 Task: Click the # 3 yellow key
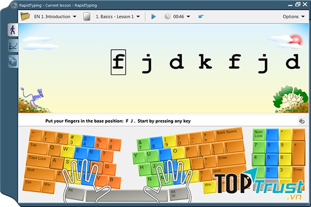coord(75,140)
